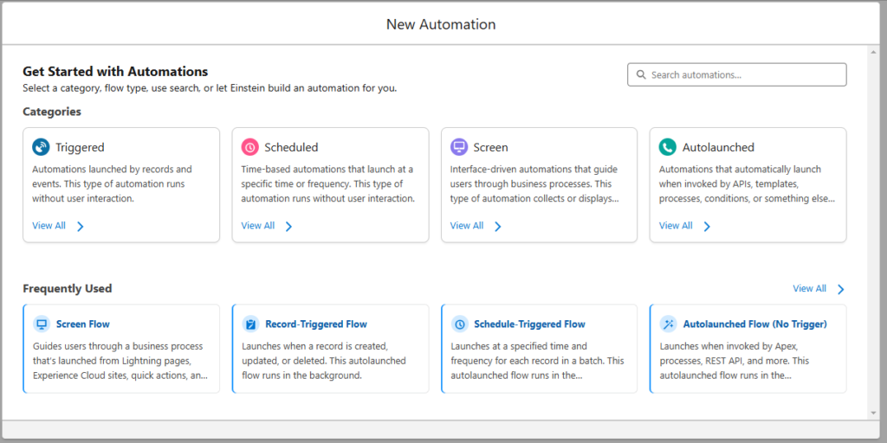Click the Autolaunched Flow magic wand icon
This screenshot has width=887, height=443.
(668, 324)
